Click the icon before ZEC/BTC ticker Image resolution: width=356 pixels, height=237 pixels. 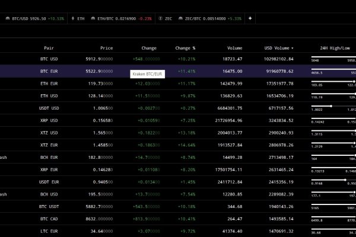click(181, 18)
